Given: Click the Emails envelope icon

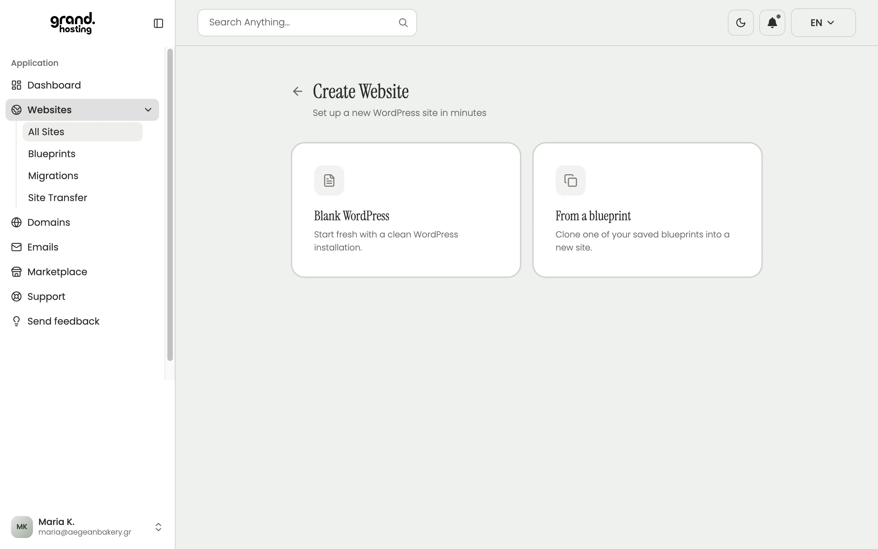Looking at the screenshot, I should pos(16,247).
